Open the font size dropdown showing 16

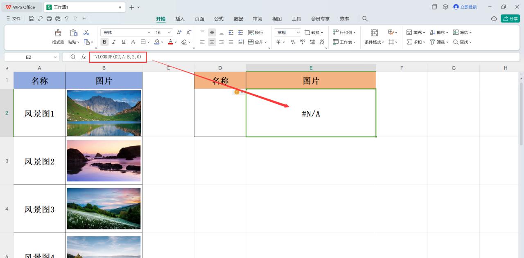coord(169,32)
